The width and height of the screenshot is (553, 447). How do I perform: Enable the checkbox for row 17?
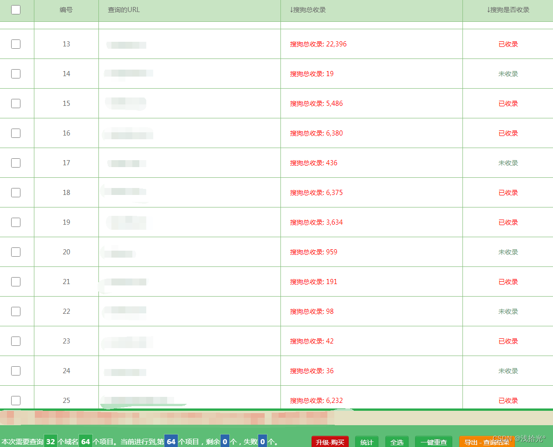16,163
